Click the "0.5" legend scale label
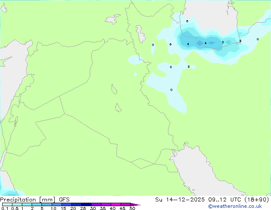The width and height of the screenshot is (271, 210). (15, 208)
